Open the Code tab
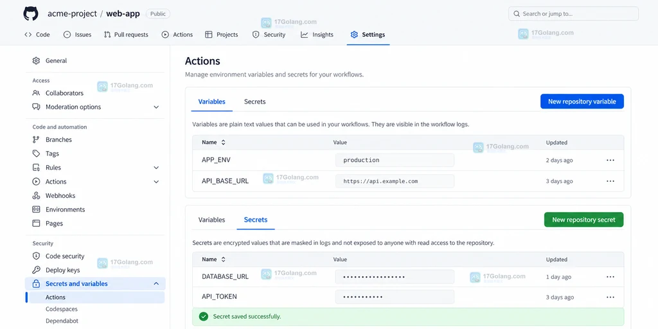The image size is (658, 329). coord(37,35)
